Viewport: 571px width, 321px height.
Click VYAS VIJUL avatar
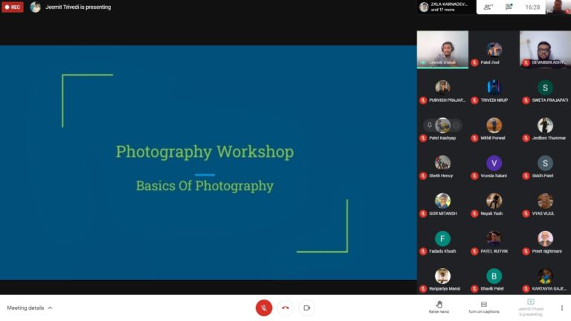545,201
